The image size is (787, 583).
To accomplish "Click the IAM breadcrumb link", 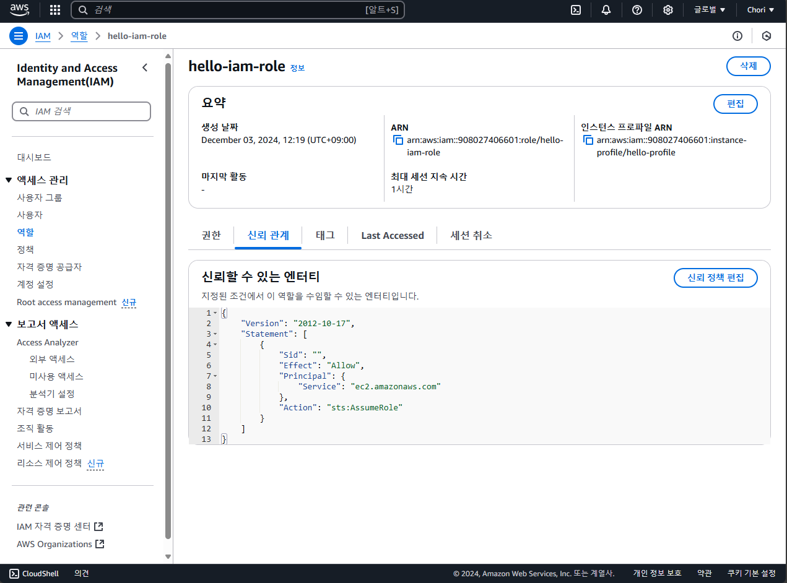I will 43,36.
